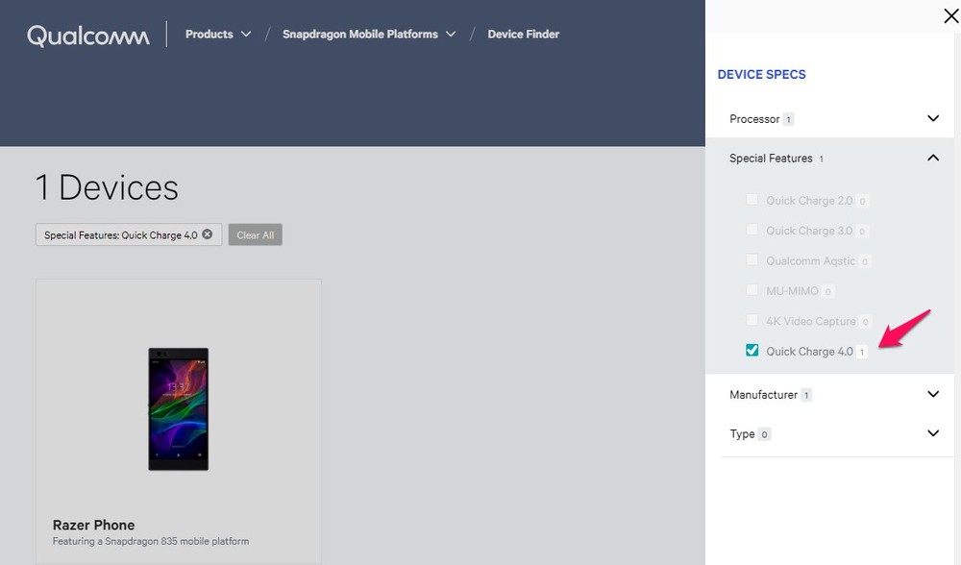Click the '1 Devices' results heading
This screenshot has height=565, width=961.
(x=107, y=187)
